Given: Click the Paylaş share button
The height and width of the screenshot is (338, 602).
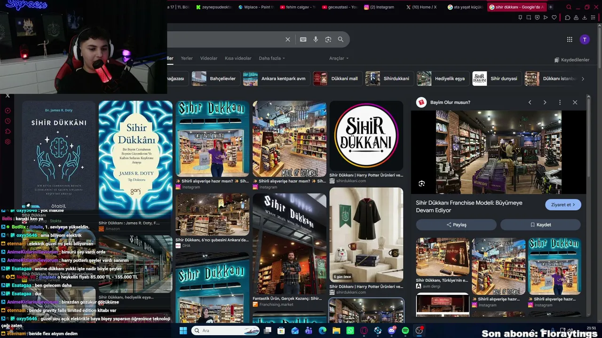Looking at the screenshot, I should [456, 225].
